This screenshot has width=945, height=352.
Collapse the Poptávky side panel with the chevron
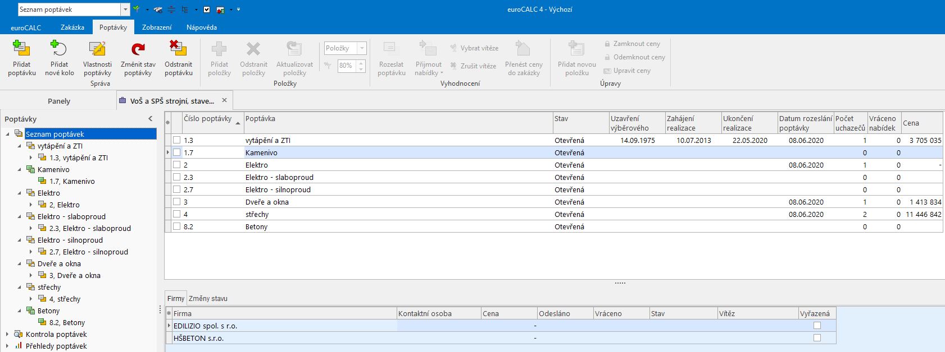pos(150,119)
